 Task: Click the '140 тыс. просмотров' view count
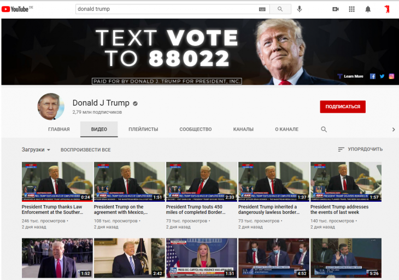click(x=332, y=221)
